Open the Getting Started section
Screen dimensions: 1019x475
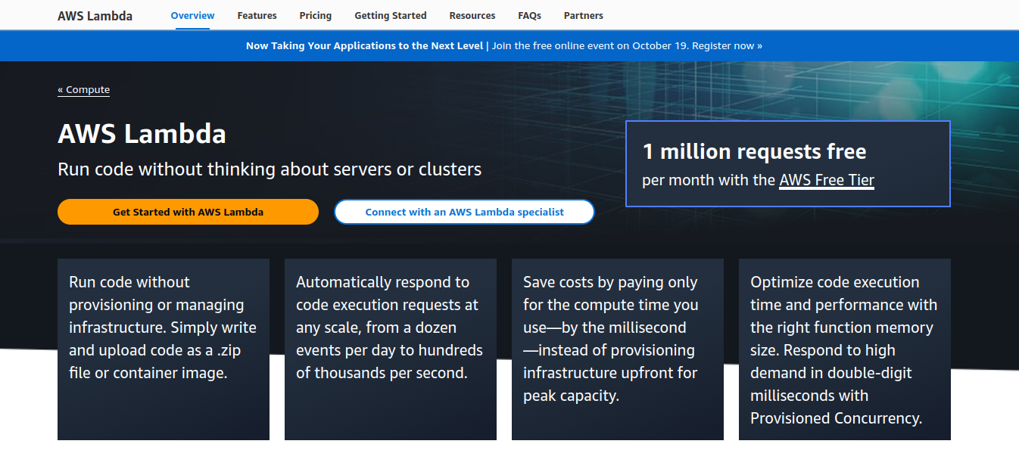click(x=390, y=15)
